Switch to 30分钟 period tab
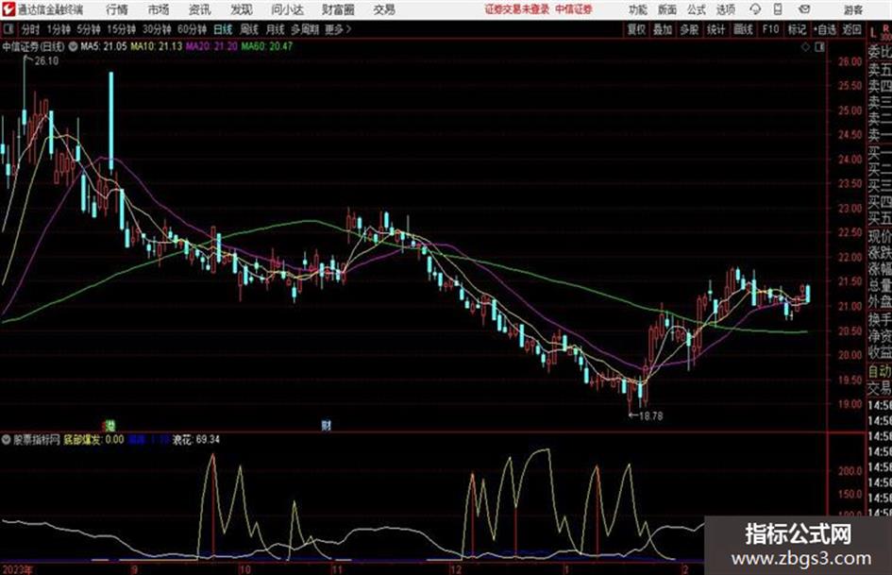Image resolution: width=892 pixels, height=575 pixels. tap(157, 29)
